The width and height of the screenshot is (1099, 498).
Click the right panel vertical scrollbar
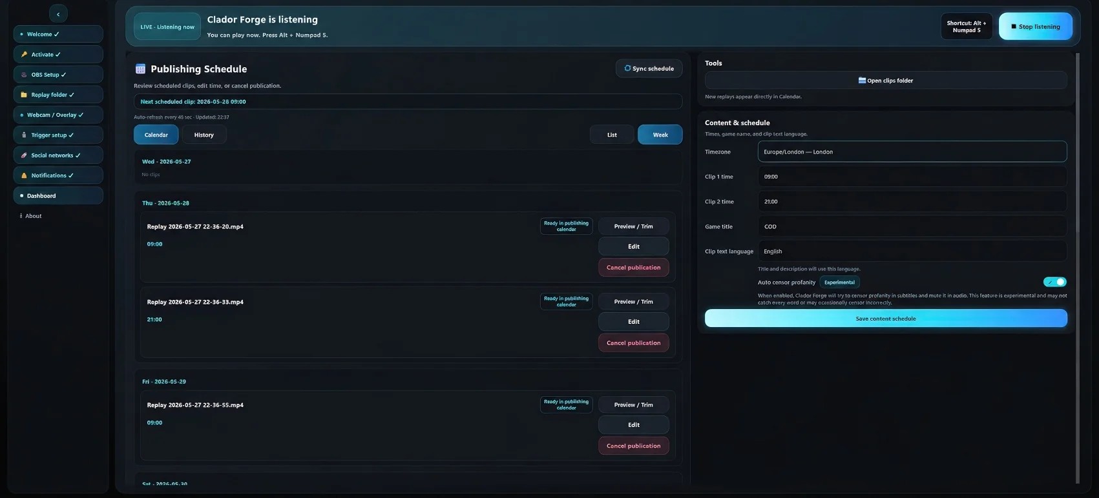(1077, 268)
